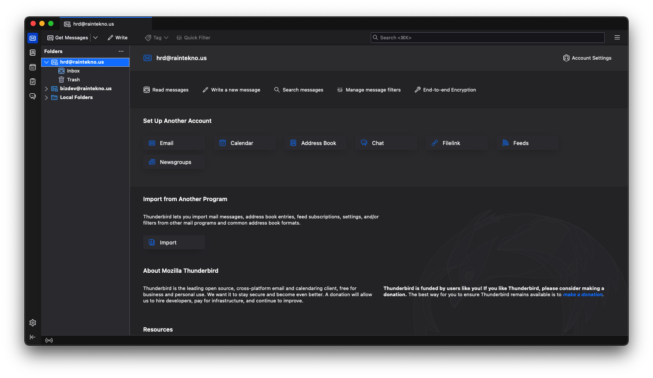
Task: Toggle the Quick Filter bar
Action: [194, 38]
